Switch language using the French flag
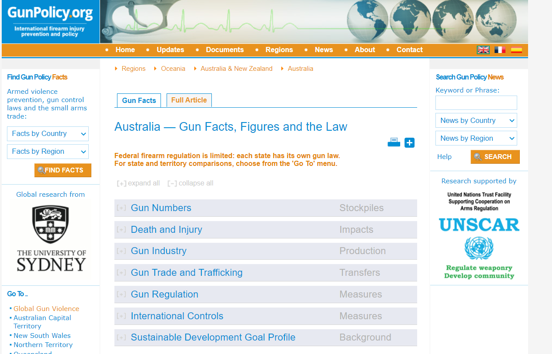Viewport: 552px width, 354px height. coord(500,50)
